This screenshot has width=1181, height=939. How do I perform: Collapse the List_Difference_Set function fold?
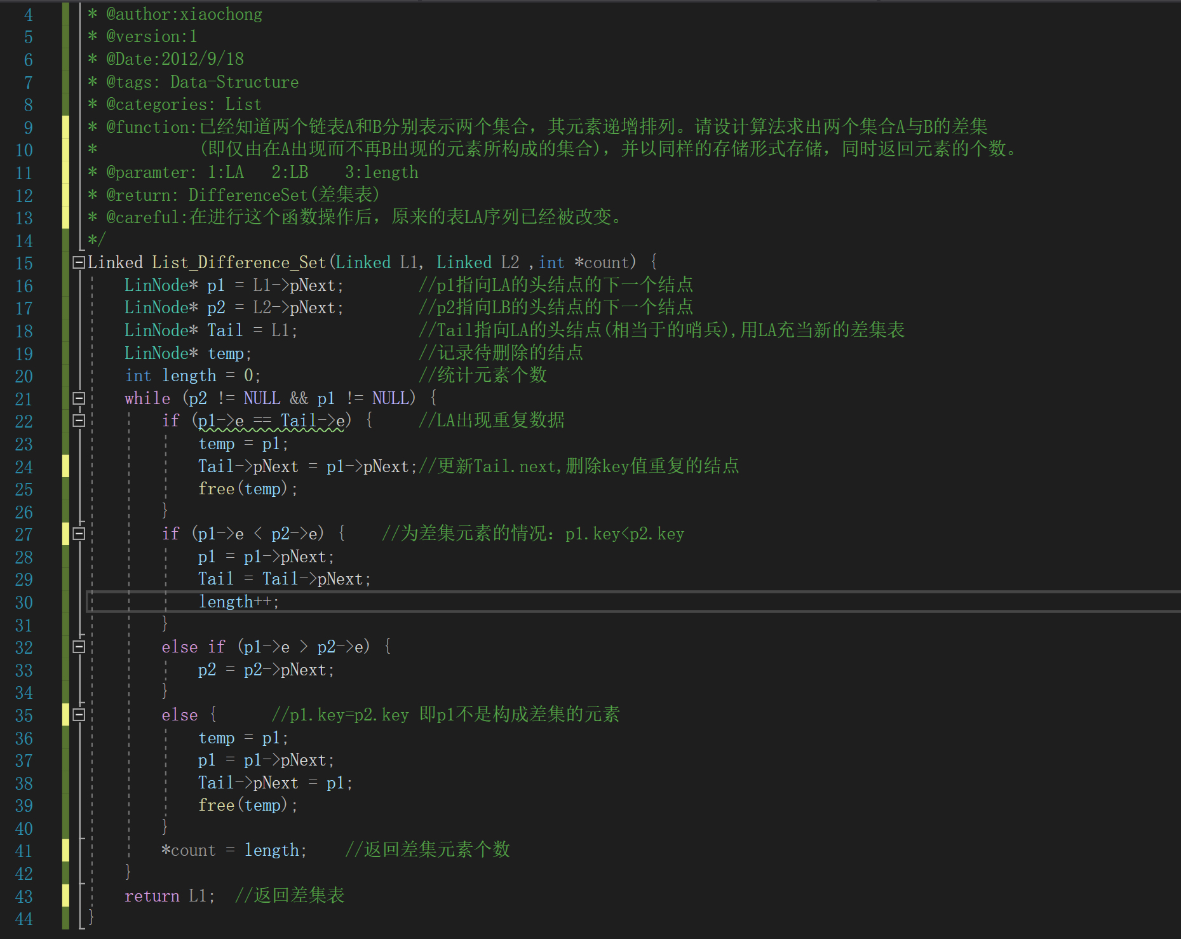79,262
